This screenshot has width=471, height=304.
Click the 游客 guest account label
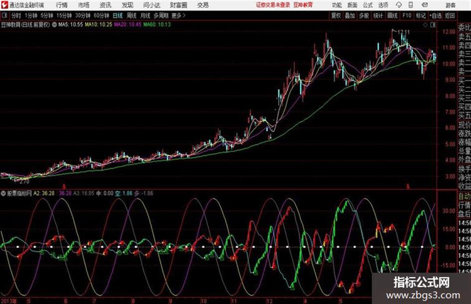coord(450,5)
